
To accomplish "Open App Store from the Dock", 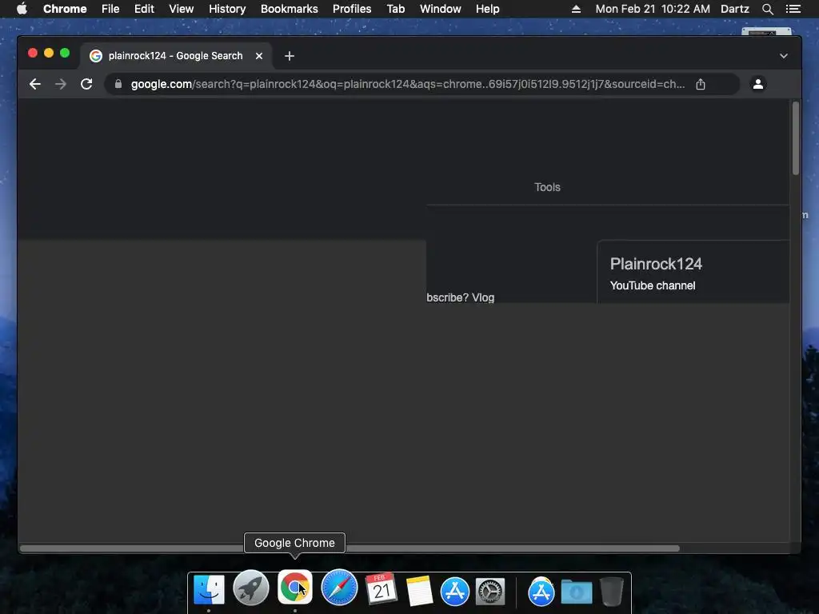I will tap(455, 591).
